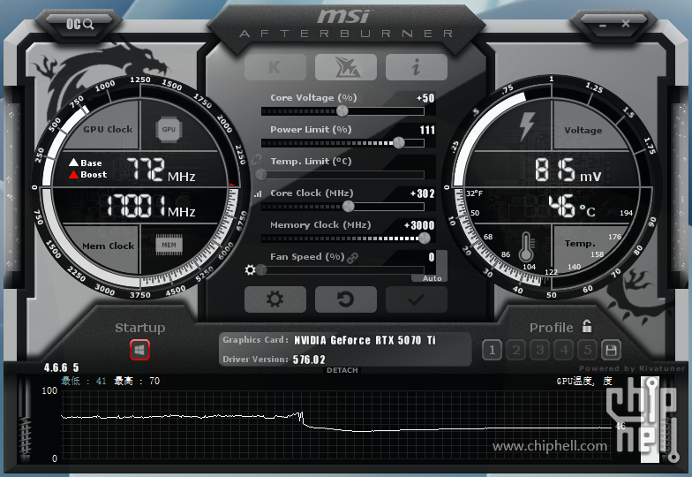Screen dimensions: 692x477
Task: Click the GPU chip icon
Action: [169, 129]
